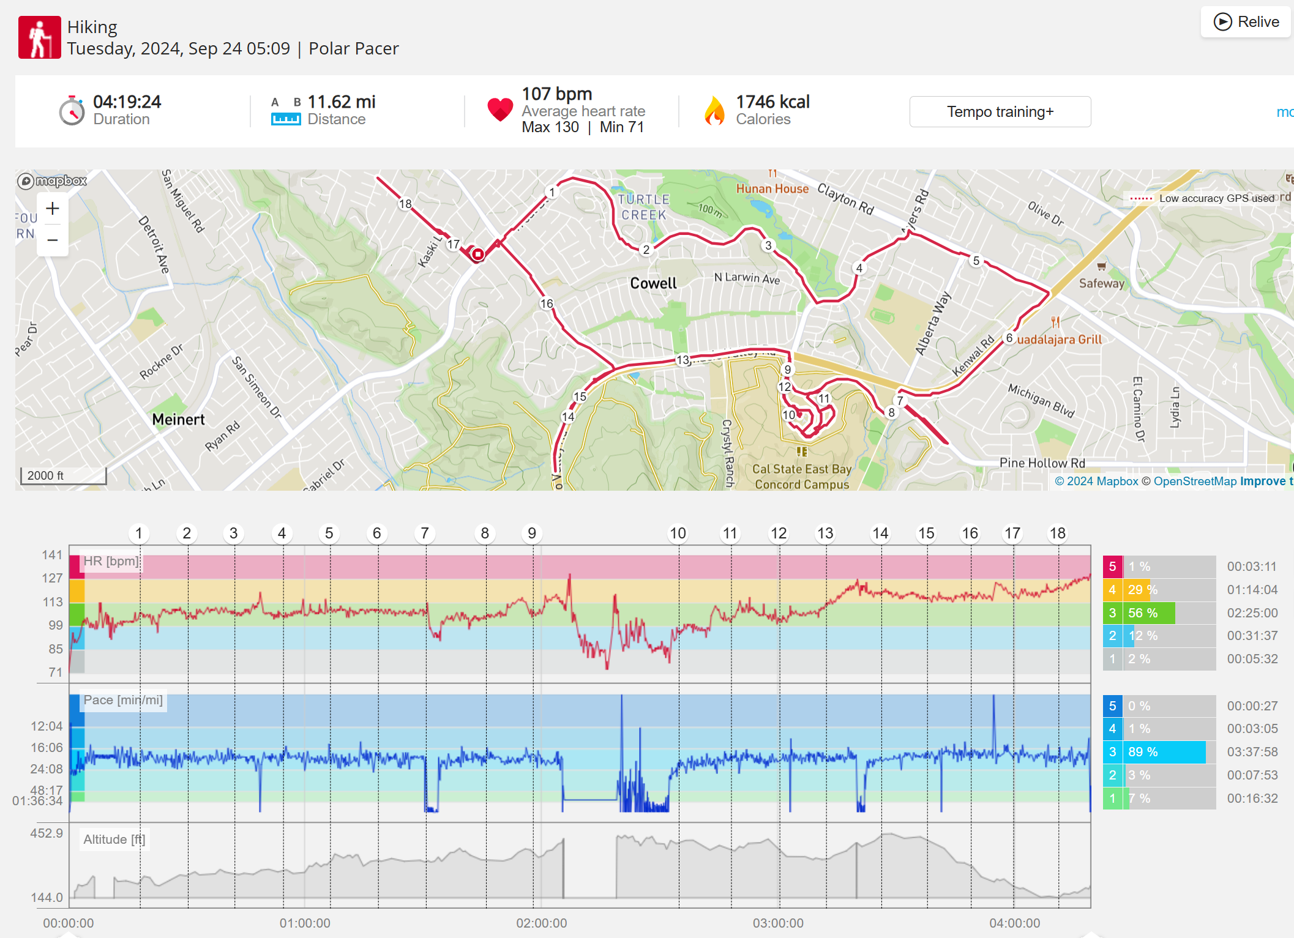The width and height of the screenshot is (1294, 938).
Task: Click the red hiking activity icon
Action: (39, 37)
